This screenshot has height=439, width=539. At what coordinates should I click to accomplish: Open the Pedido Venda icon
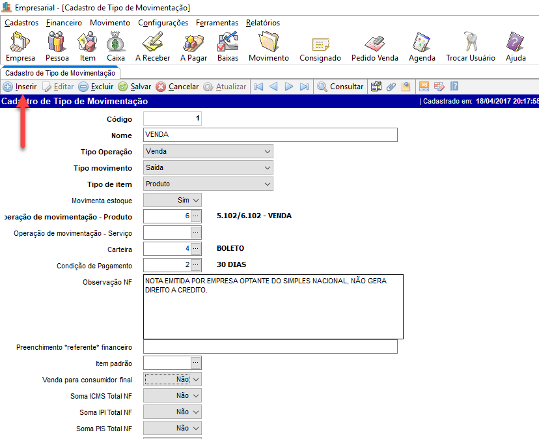[x=374, y=47]
